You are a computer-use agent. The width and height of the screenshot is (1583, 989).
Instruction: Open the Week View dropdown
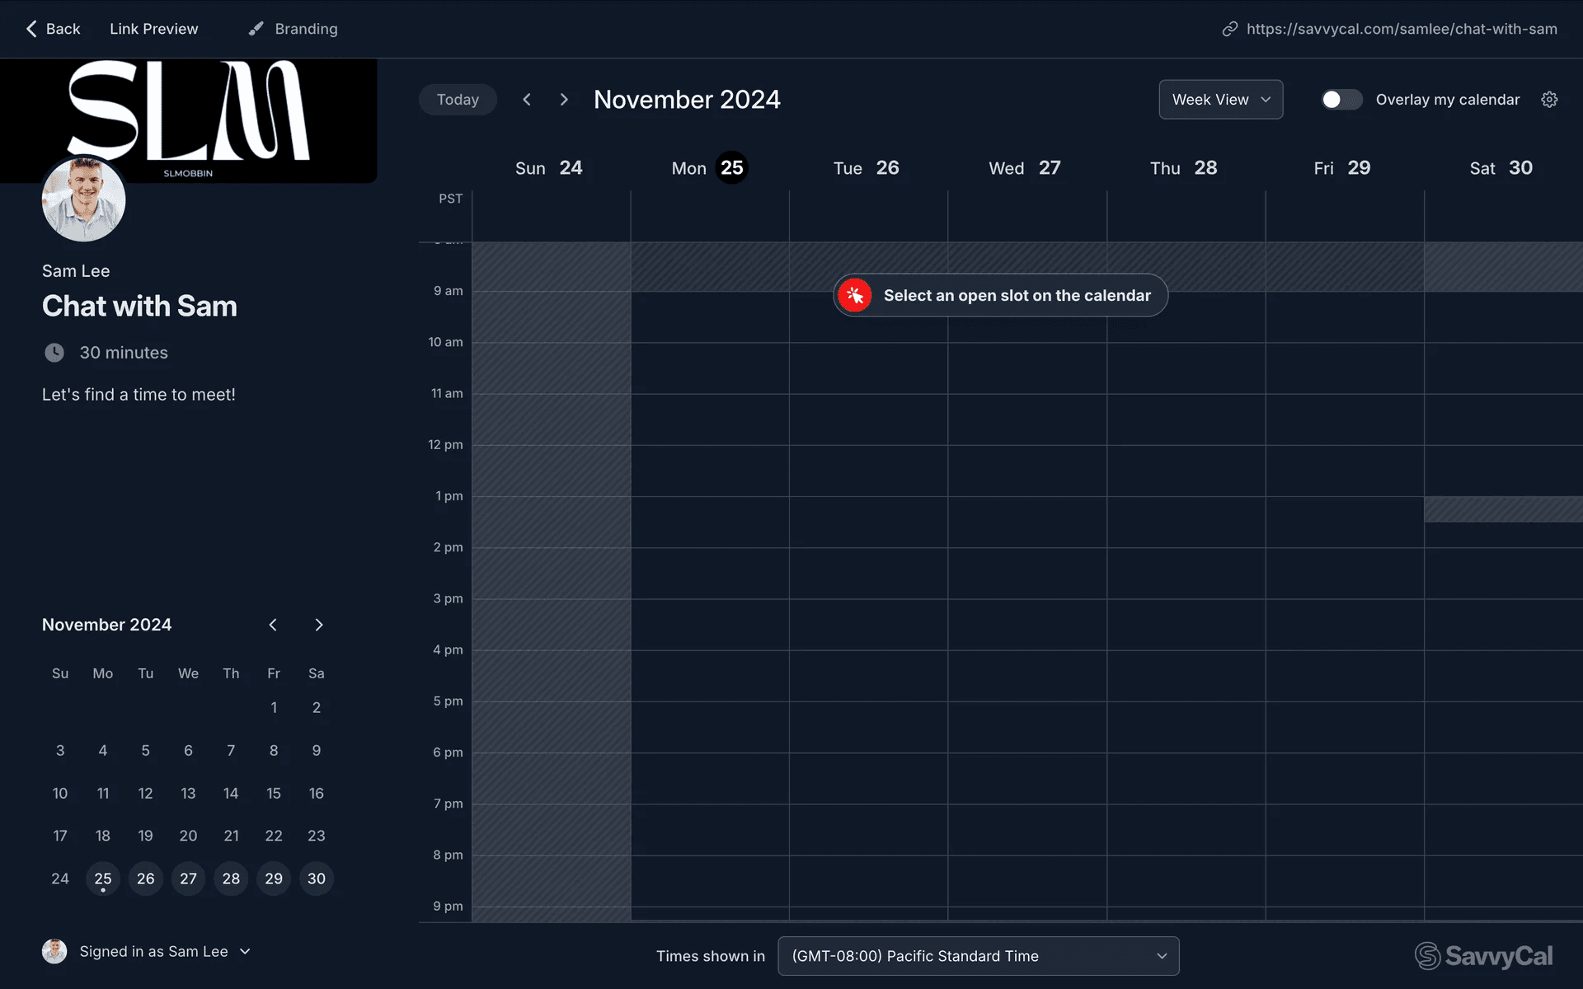(x=1220, y=100)
